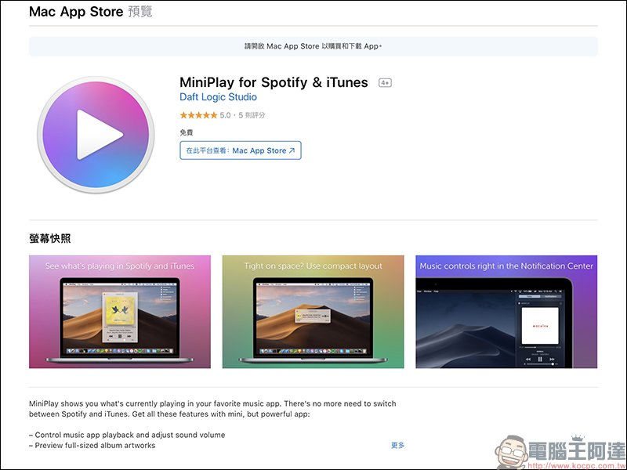Screen dimensions: 627x470
Task: Click 'Preview full-sized album artworks' line
Action: coord(92,445)
